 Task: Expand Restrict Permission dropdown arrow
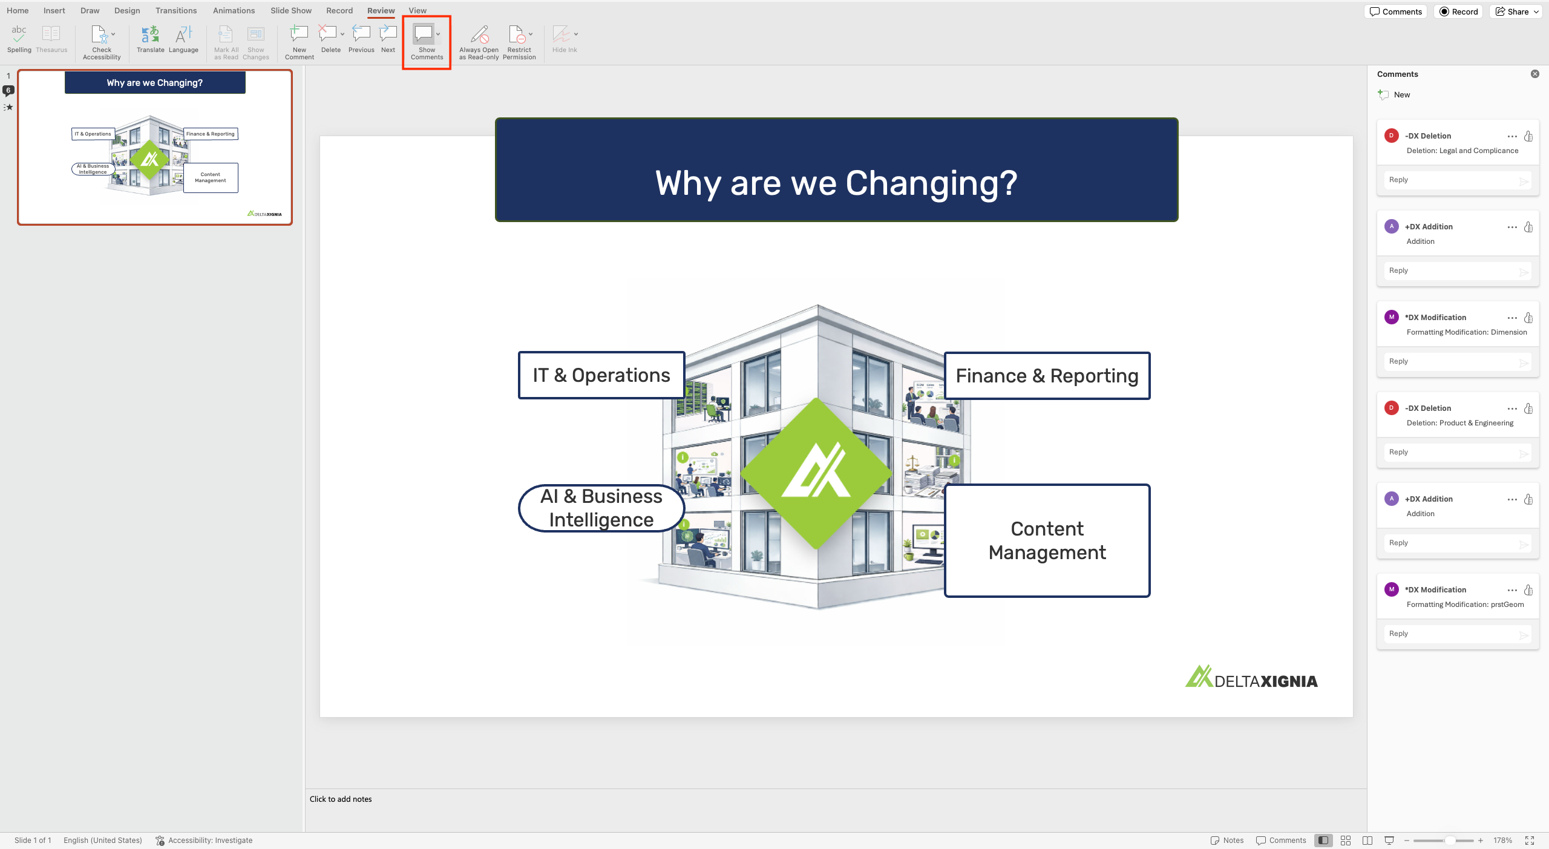tap(531, 34)
